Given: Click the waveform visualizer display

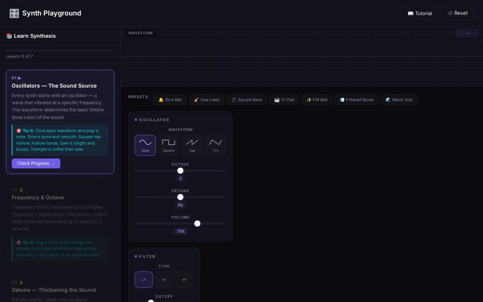Looking at the screenshot, I should 301,56.
